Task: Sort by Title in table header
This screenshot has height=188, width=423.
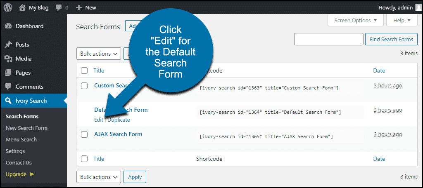Action: pos(99,70)
